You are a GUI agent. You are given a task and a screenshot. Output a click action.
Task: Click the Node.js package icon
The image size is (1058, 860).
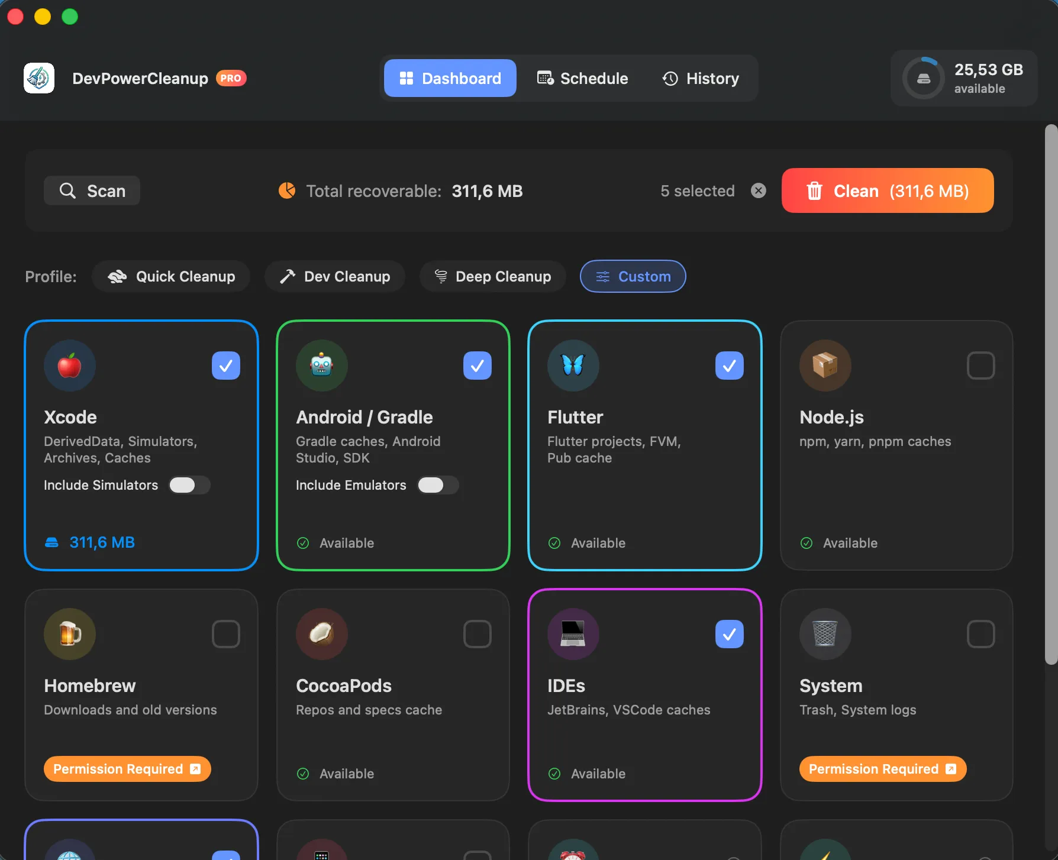pyautogui.click(x=825, y=366)
